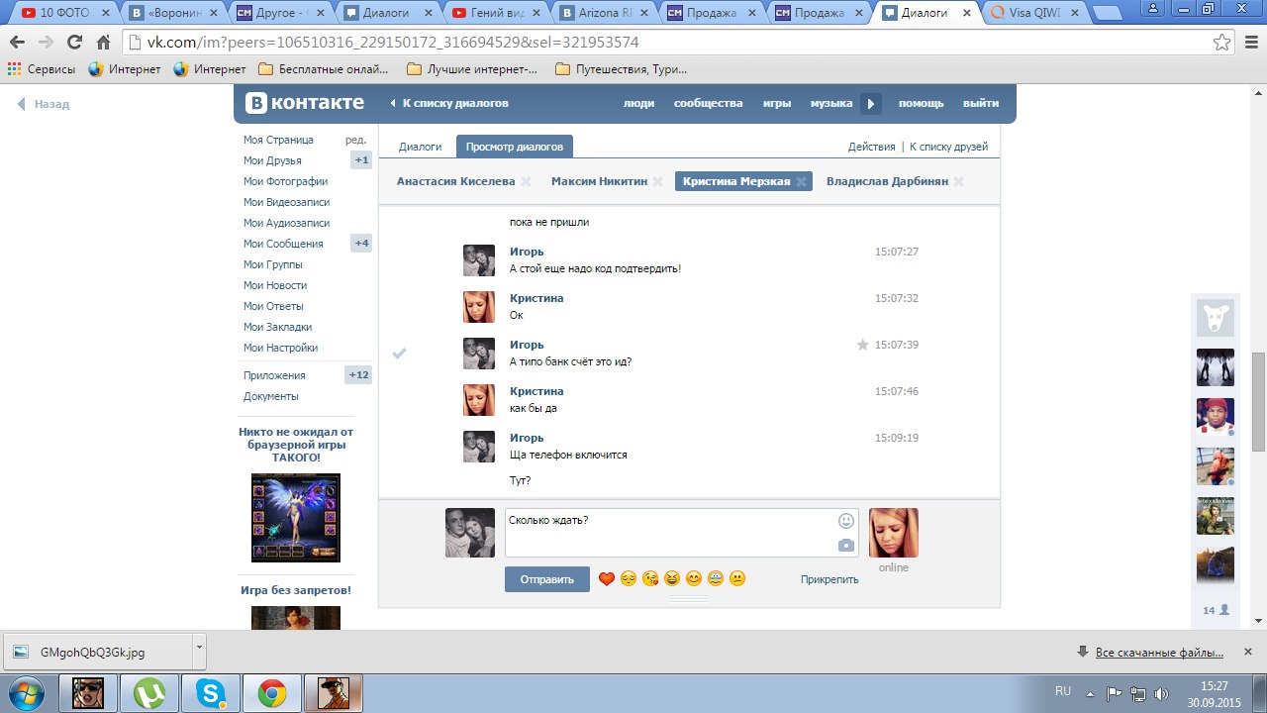Click the message input field
This screenshot has height=713, width=1267.
pyautogui.click(x=669, y=533)
